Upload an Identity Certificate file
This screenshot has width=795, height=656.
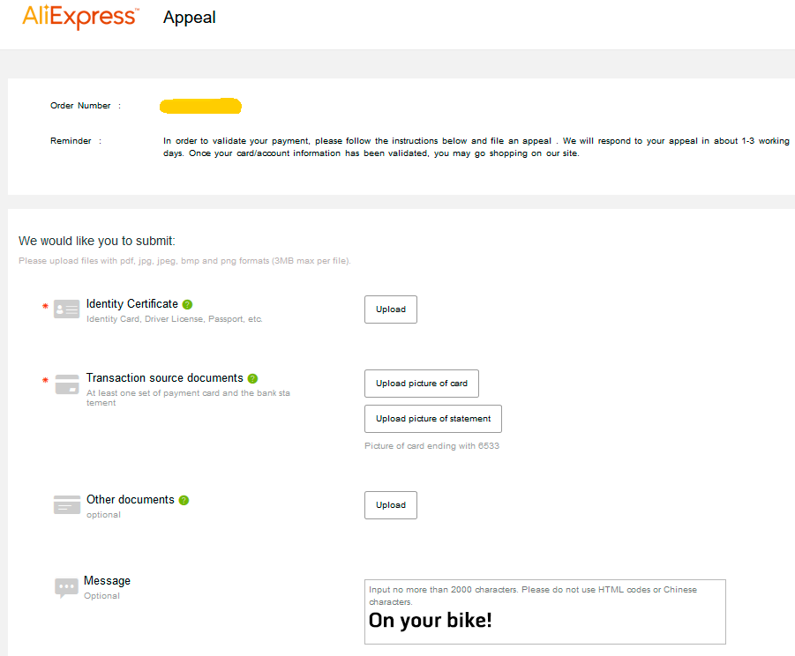pyautogui.click(x=390, y=309)
